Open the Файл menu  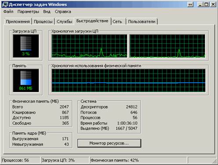8,12
